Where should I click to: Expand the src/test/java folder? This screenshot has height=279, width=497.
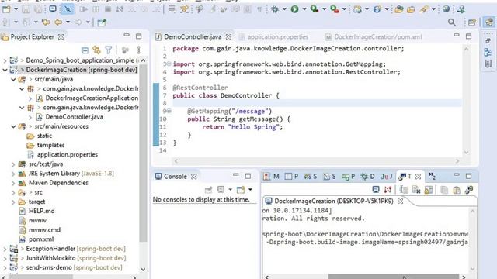pyautogui.click(x=14, y=164)
